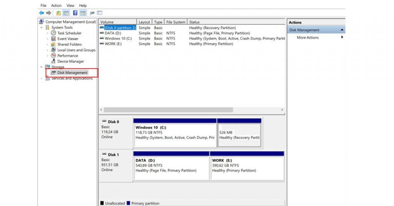Click the Up one level folder icon
Viewport: 394px width, 206px height.
coord(58,13)
